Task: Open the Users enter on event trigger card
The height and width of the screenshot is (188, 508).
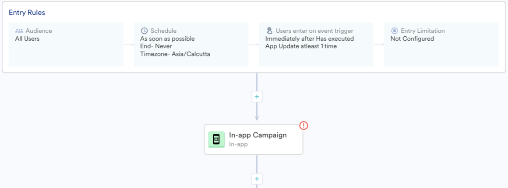Action: click(x=316, y=45)
